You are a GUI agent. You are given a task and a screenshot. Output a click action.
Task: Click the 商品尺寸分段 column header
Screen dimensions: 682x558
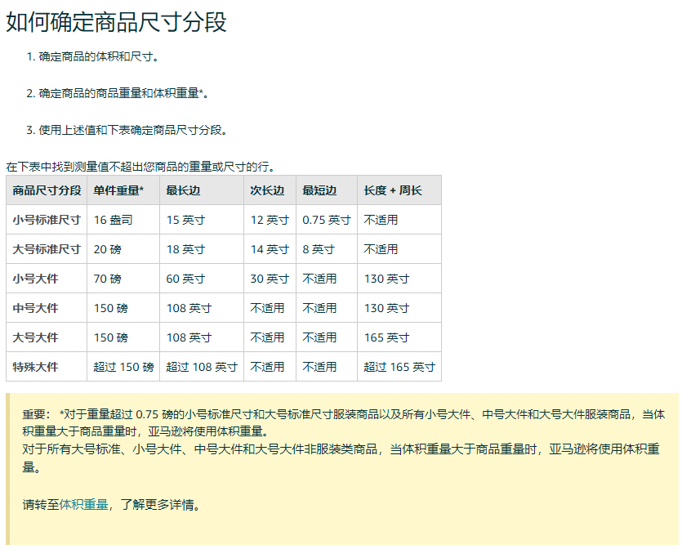coord(47,190)
